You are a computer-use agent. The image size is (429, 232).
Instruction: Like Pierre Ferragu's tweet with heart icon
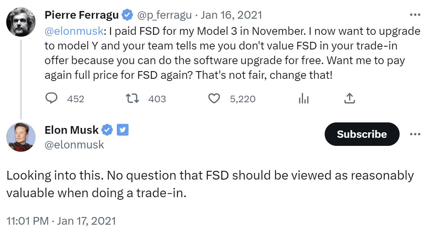[214, 99]
